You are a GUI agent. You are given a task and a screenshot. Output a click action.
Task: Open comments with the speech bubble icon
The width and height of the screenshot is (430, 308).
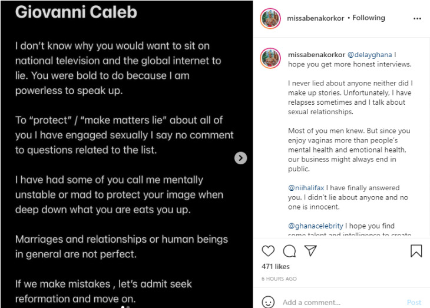[x=289, y=251]
